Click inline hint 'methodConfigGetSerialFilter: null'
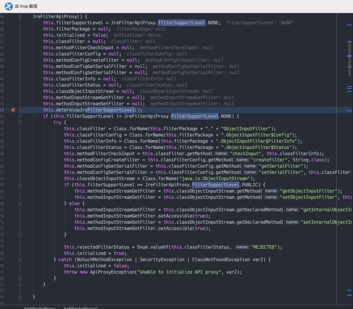 click(x=196, y=66)
